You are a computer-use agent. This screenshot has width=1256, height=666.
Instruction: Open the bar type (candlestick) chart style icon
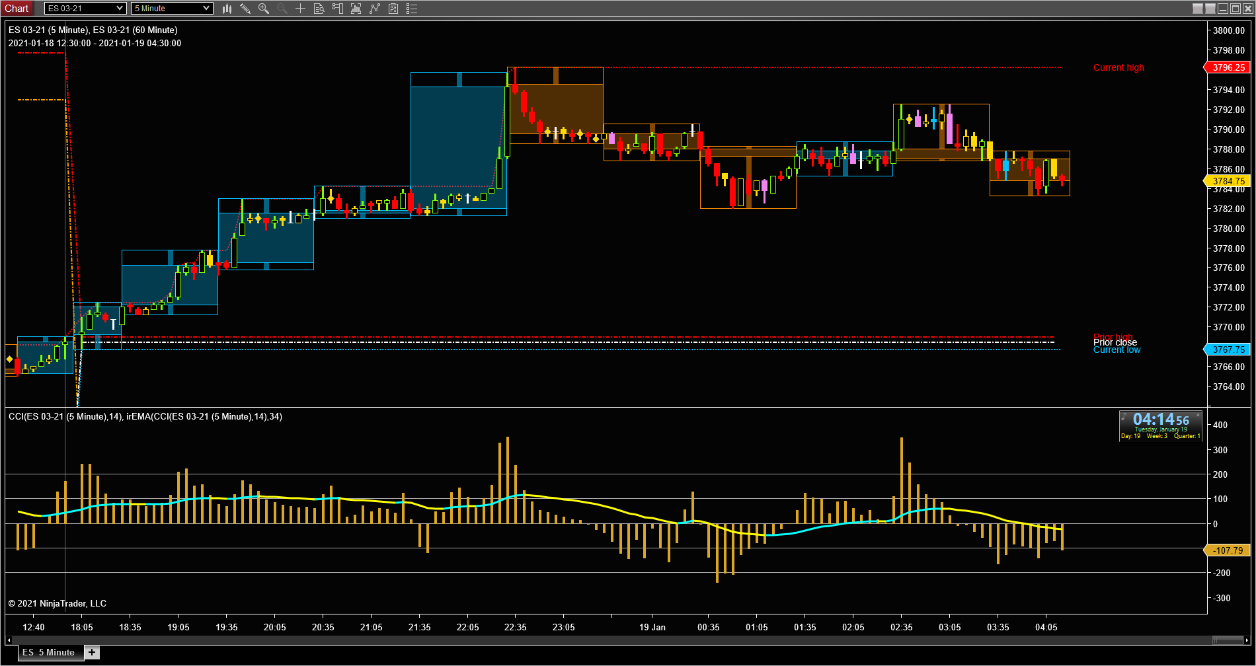pos(227,9)
